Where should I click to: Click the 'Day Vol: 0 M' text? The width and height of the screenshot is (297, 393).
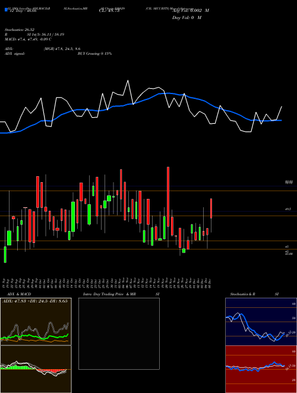tap(187, 18)
